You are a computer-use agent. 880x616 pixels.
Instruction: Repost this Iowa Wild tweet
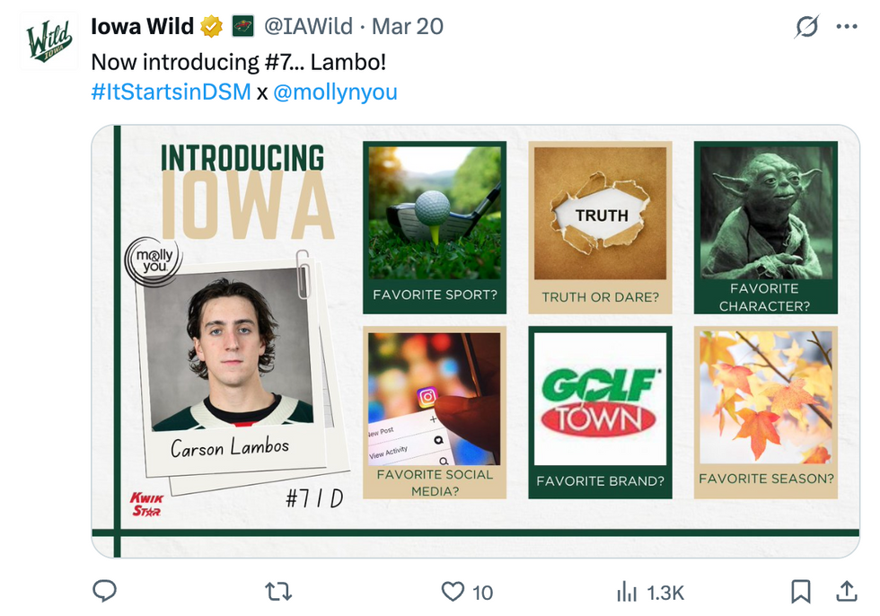click(278, 591)
